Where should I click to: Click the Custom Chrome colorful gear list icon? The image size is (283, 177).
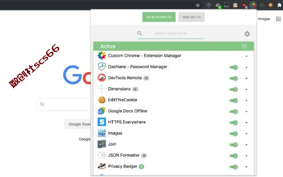pyautogui.click(x=102, y=55)
